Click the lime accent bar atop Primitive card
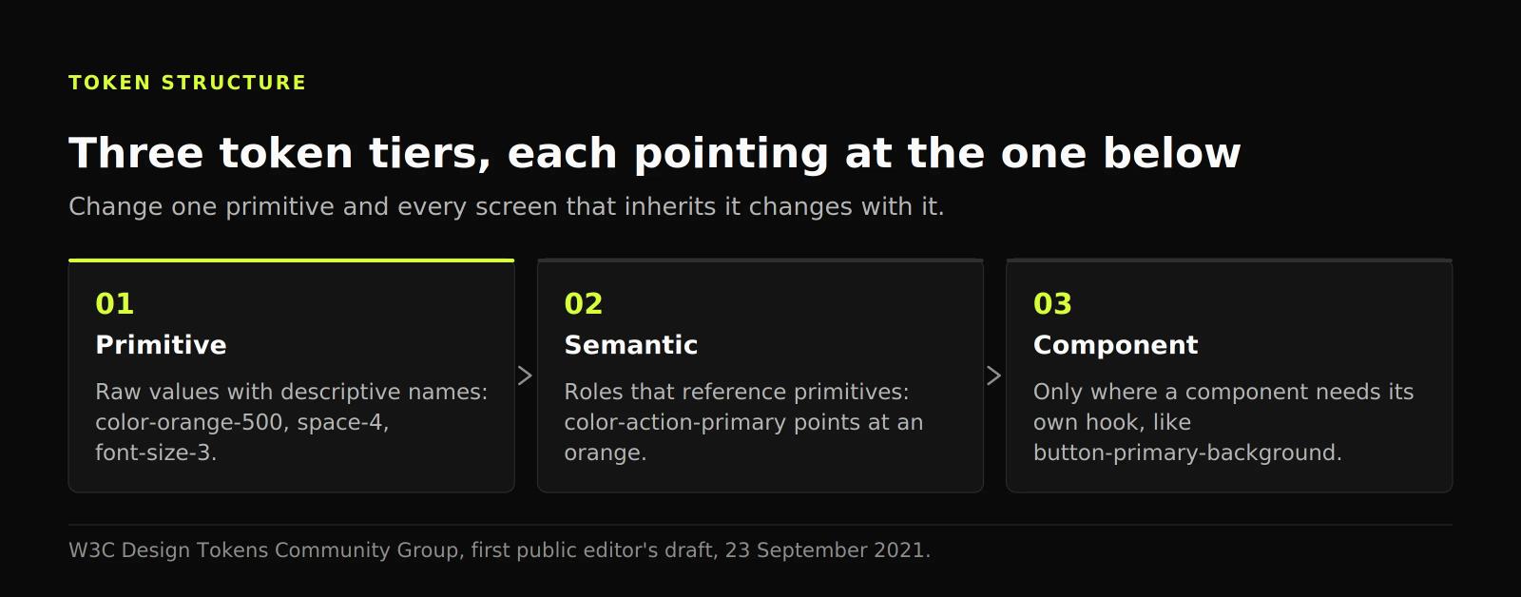 292,260
